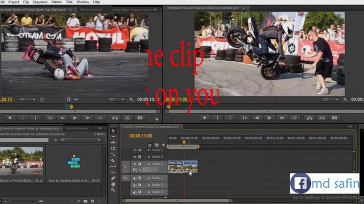The width and height of the screenshot is (364, 204).
Task: Play the Program monitor sequence
Action: tap(269, 118)
